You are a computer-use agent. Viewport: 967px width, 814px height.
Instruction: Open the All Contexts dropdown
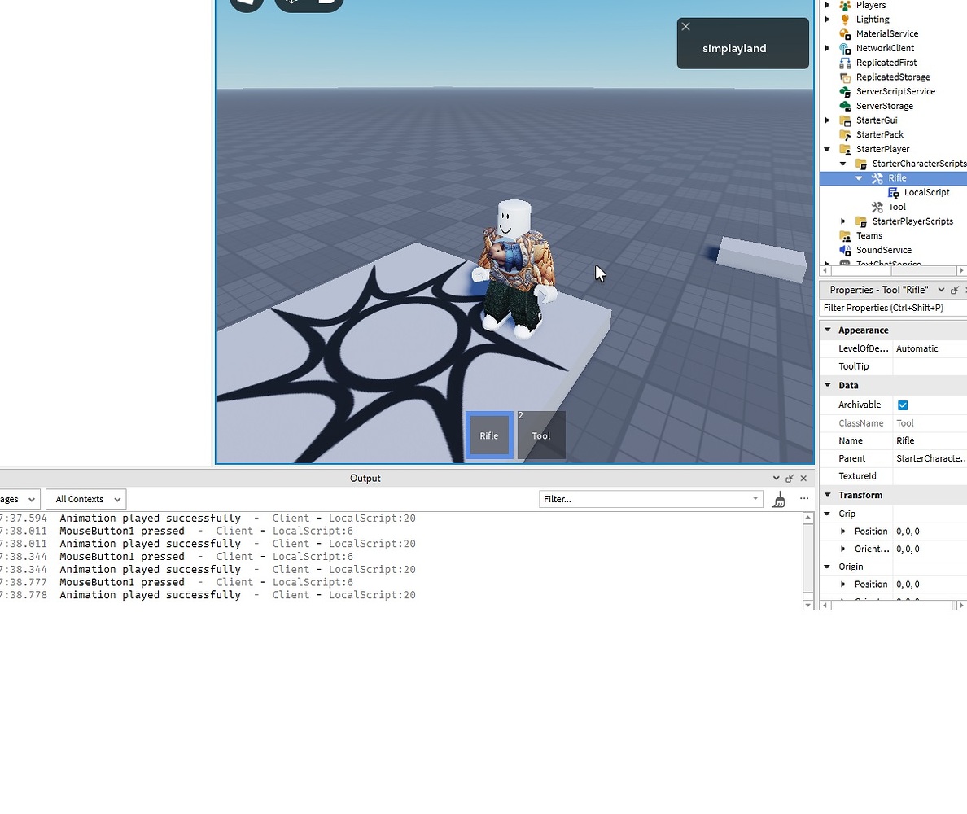click(x=85, y=499)
